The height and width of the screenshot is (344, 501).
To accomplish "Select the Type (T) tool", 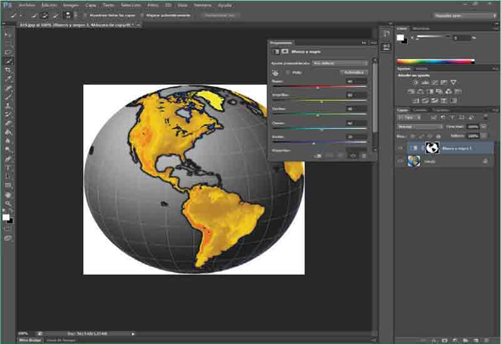I will (8, 168).
